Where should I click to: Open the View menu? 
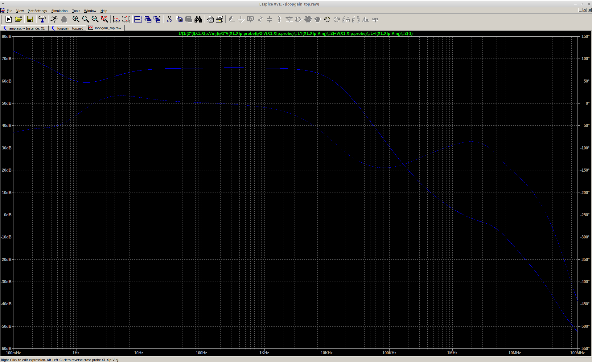20,11
